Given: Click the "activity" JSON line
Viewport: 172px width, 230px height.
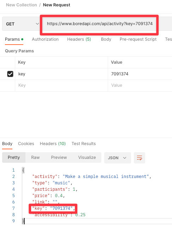Looking at the screenshot, I should (x=91, y=177).
